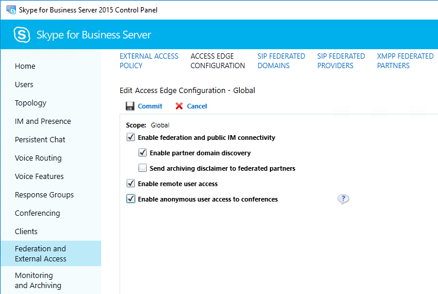This screenshot has width=438, height=294.
Task: Open the help question mark bubble
Action: (343, 199)
